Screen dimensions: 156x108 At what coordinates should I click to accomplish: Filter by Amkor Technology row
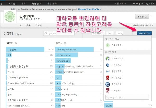point(79,83)
